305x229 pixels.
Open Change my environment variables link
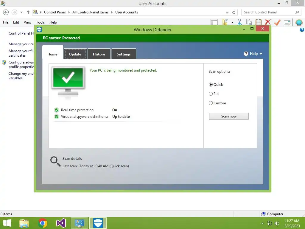click(21, 76)
